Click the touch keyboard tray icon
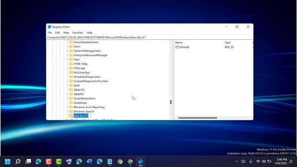Screen dimensions: 297x167 tap(243, 161)
